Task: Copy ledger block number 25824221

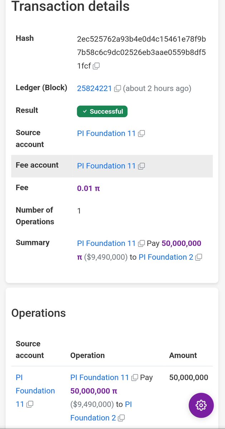Action: (118, 89)
